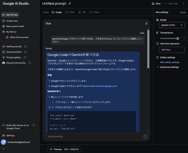Expand Advanced settings
188x153 pixels.
tap(168, 67)
